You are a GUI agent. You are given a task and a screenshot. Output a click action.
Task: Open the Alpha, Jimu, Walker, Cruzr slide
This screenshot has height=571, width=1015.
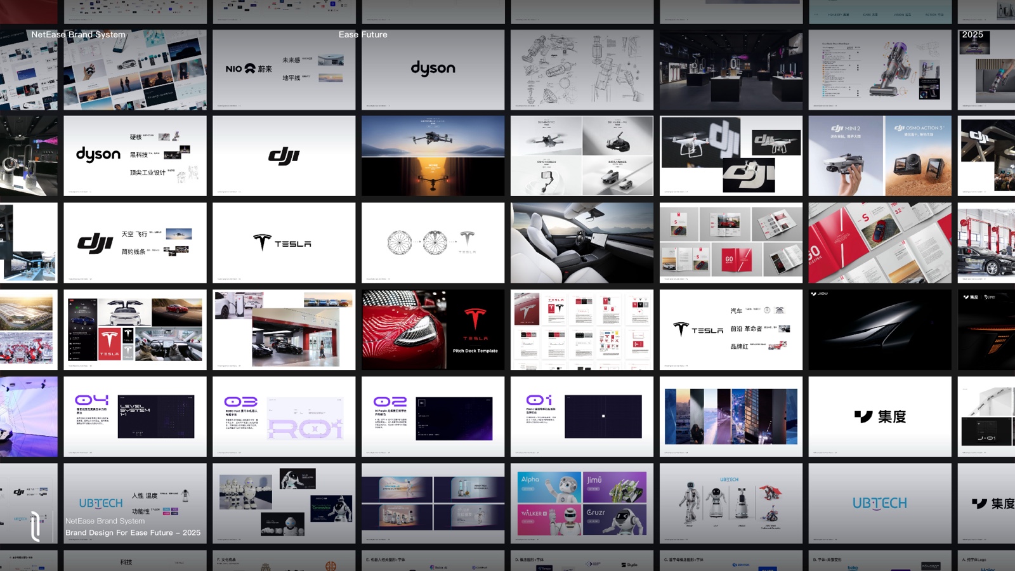[x=582, y=503]
